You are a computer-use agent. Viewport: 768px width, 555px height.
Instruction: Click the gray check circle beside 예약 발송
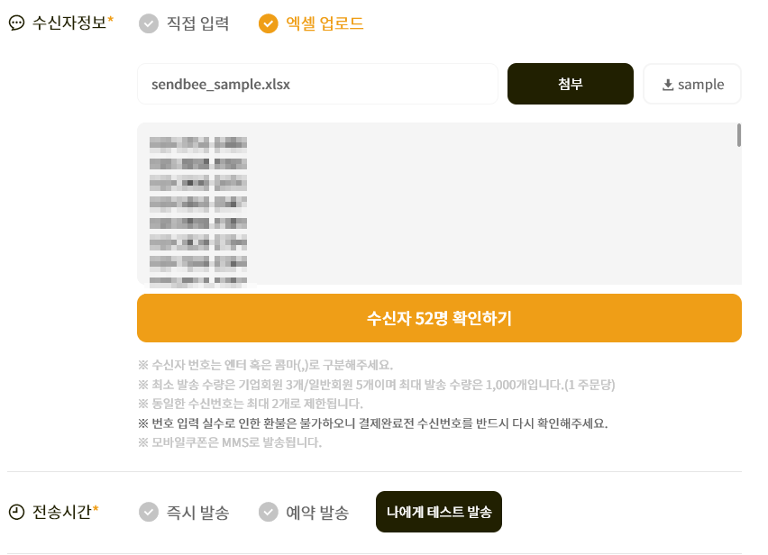pyautogui.click(x=268, y=511)
